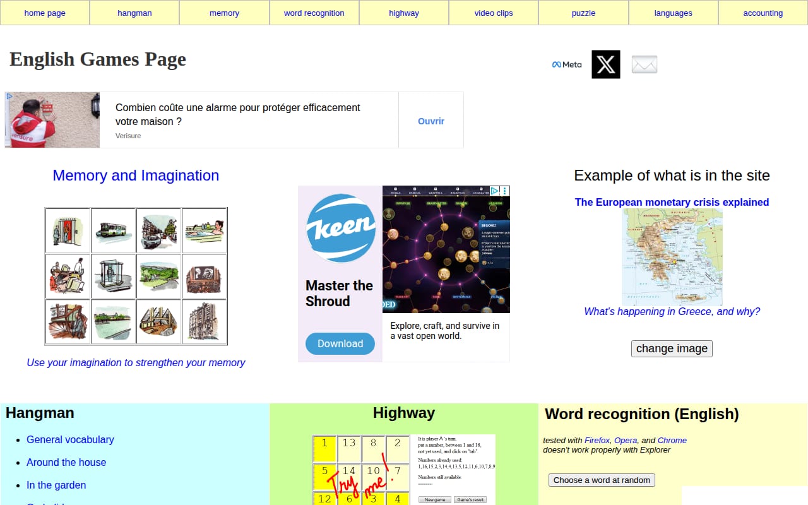Click the change image button
Image resolution: width=808 pixels, height=505 pixels.
pyautogui.click(x=672, y=348)
